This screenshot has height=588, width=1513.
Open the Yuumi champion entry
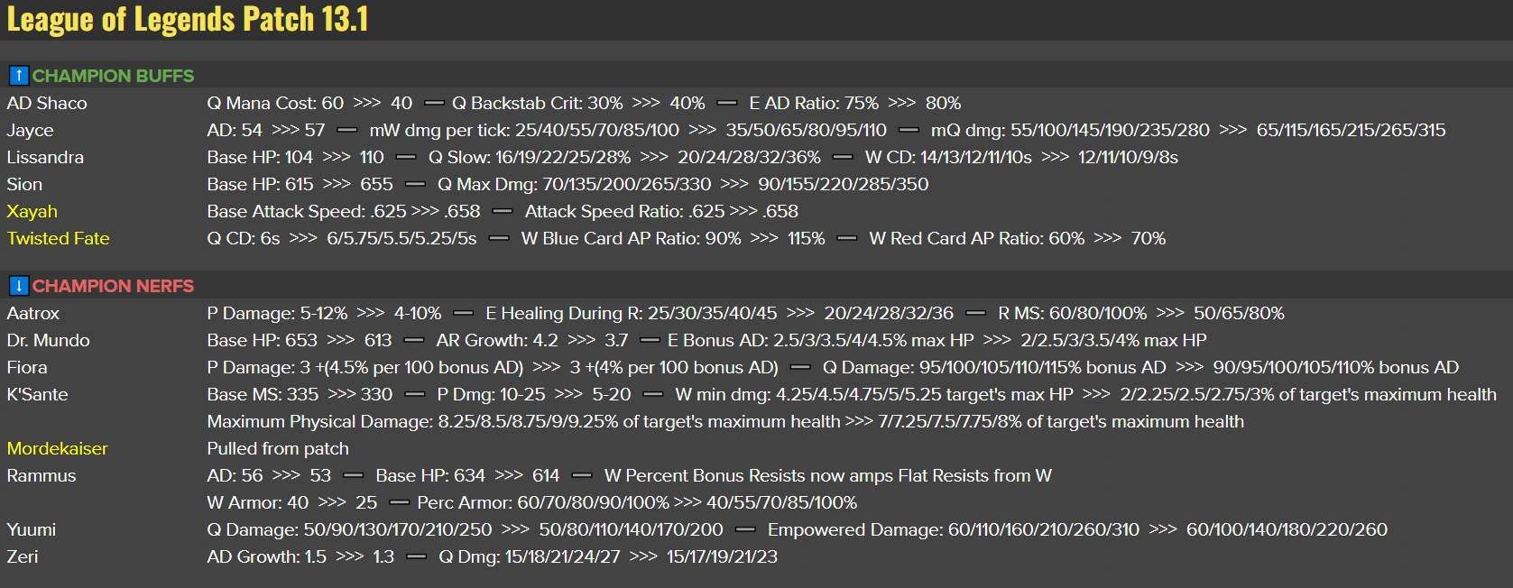tap(31, 529)
